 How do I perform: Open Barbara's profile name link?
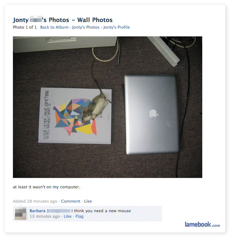coord(38,211)
